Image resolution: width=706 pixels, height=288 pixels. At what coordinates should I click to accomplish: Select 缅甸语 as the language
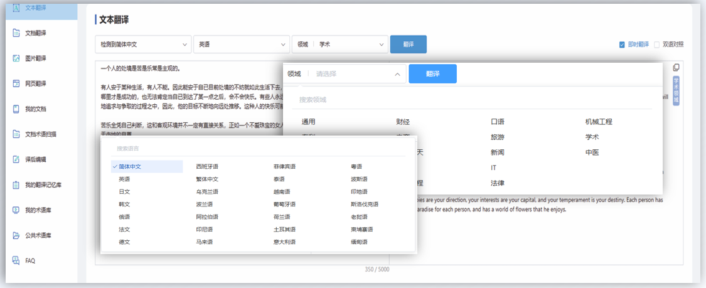pos(360,242)
